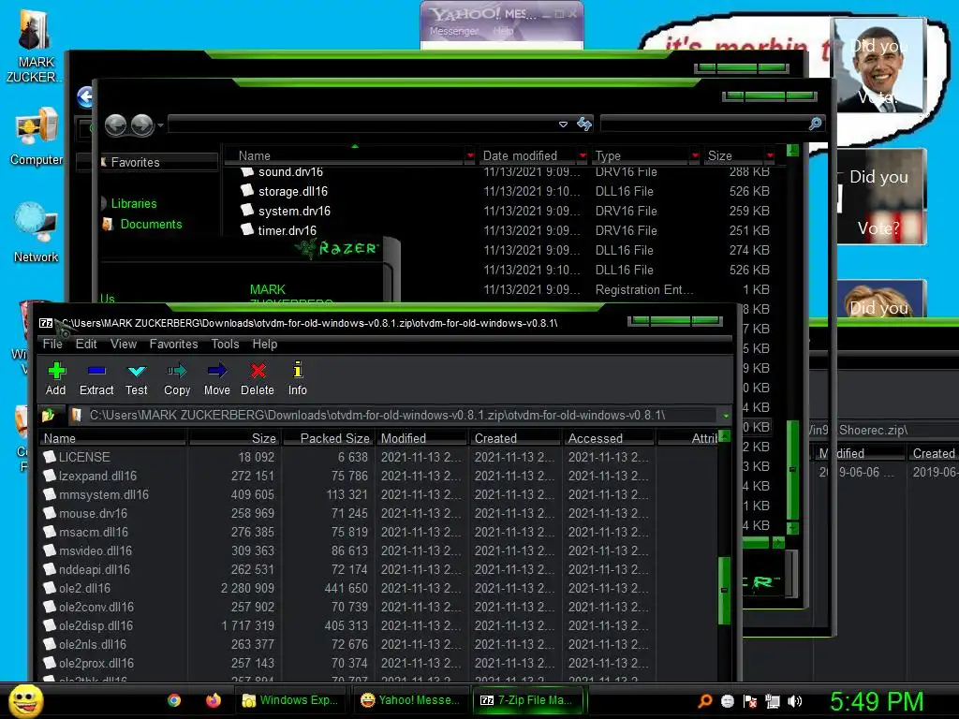Sort 7-Zip list by Modified column

coord(421,438)
